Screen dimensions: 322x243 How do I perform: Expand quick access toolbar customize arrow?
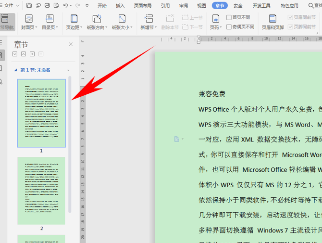pyautogui.click(x=87, y=6)
